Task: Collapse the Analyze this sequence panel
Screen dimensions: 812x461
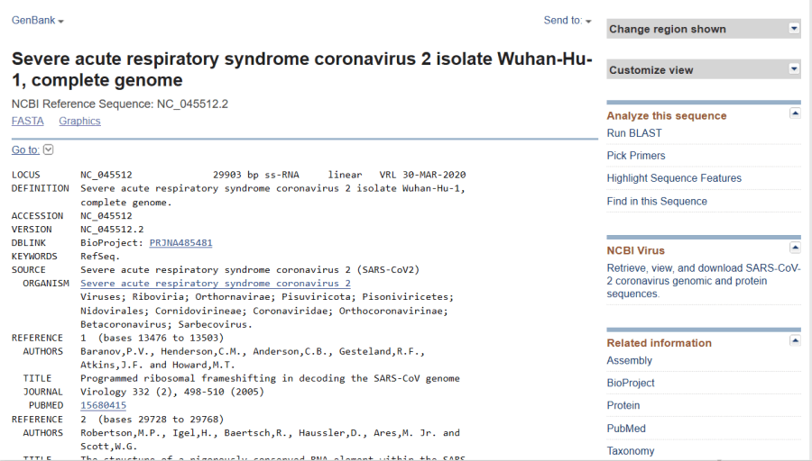Action: pos(795,113)
